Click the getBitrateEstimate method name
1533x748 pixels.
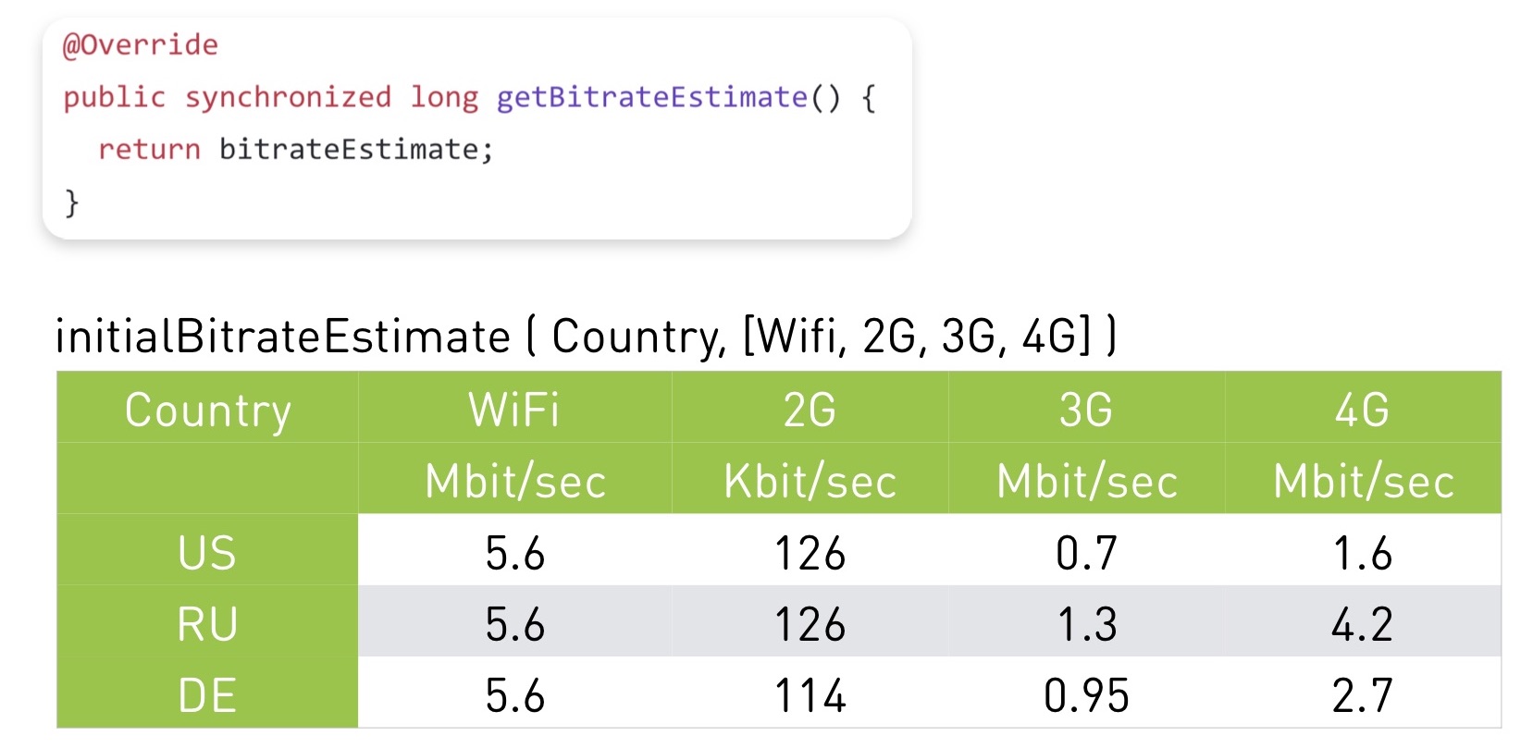(651, 97)
